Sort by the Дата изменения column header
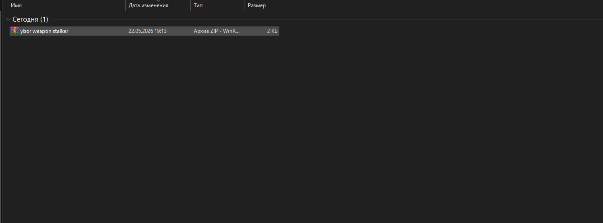Image resolution: width=603 pixels, height=223 pixels. pyautogui.click(x=158, y=5)
